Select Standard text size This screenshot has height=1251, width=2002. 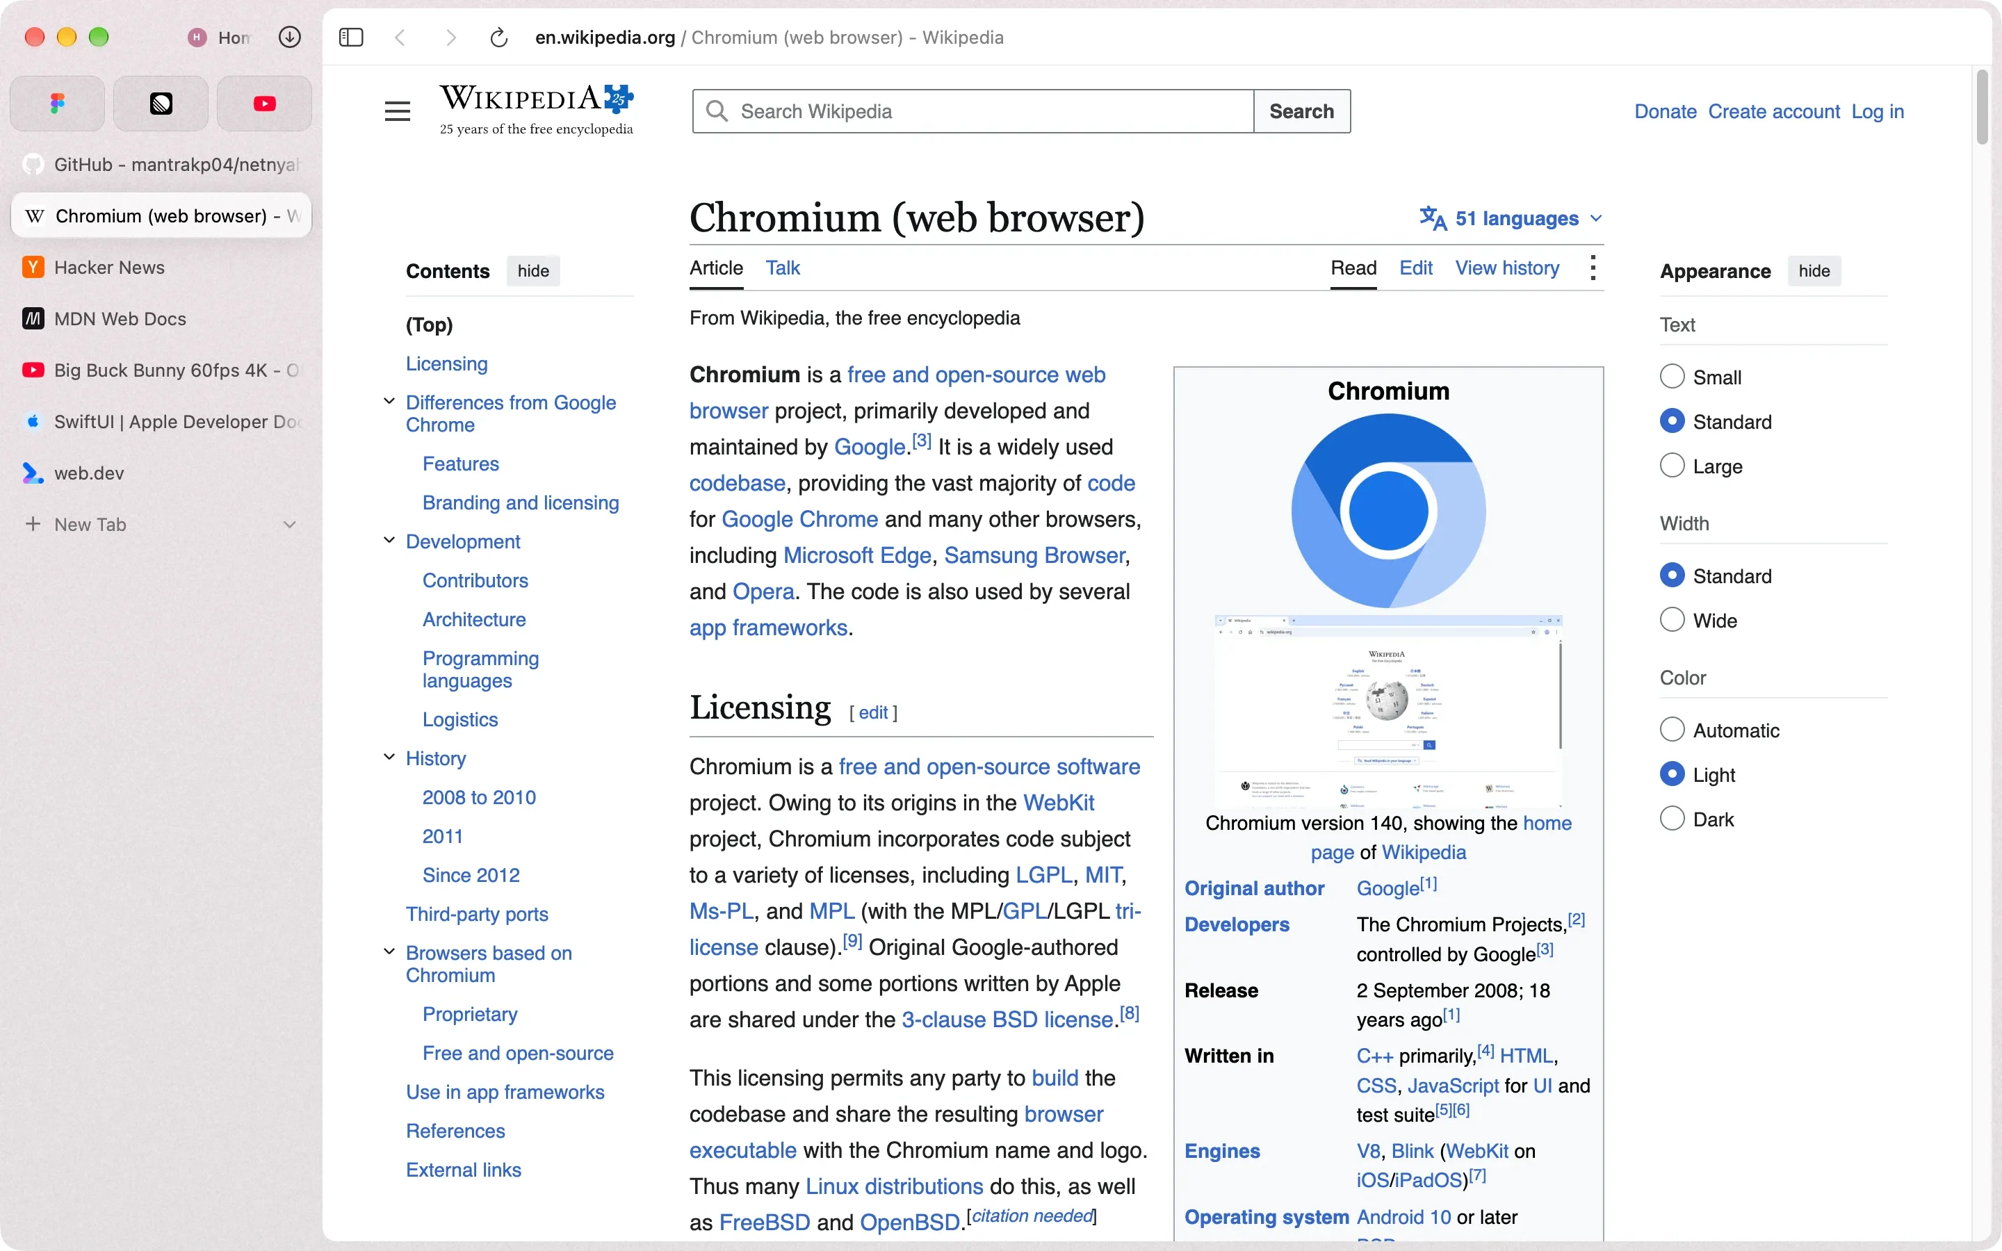pos(1672,421)
